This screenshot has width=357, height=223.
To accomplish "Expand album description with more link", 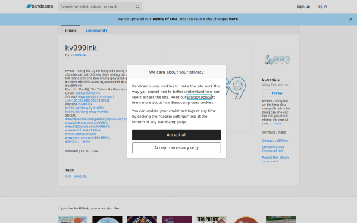I will (86, 142).
